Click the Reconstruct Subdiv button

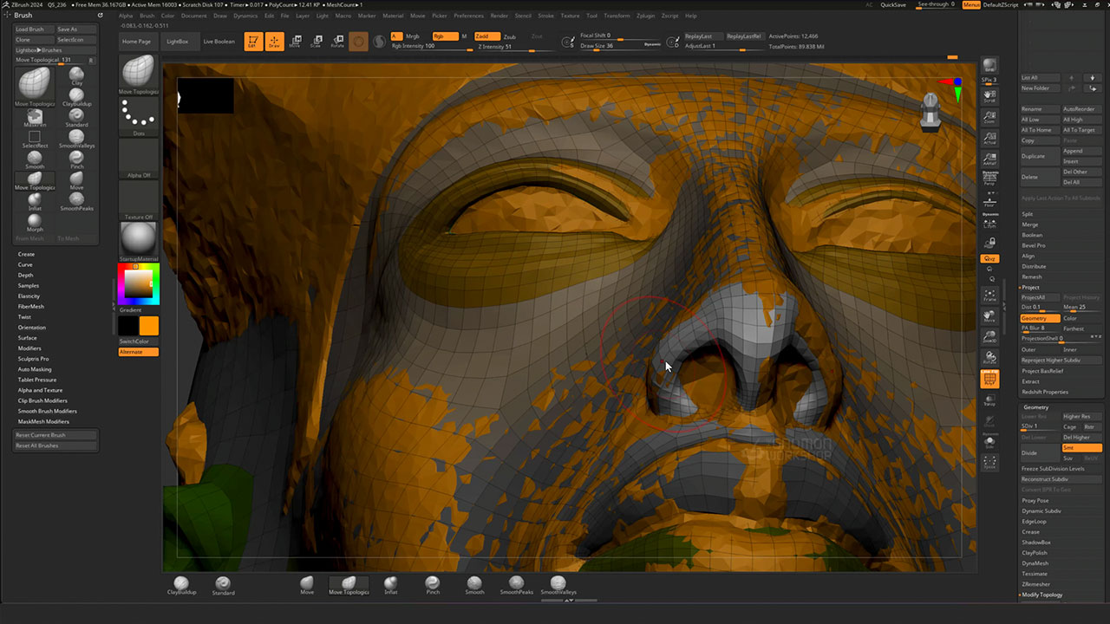pos(1045,479)
